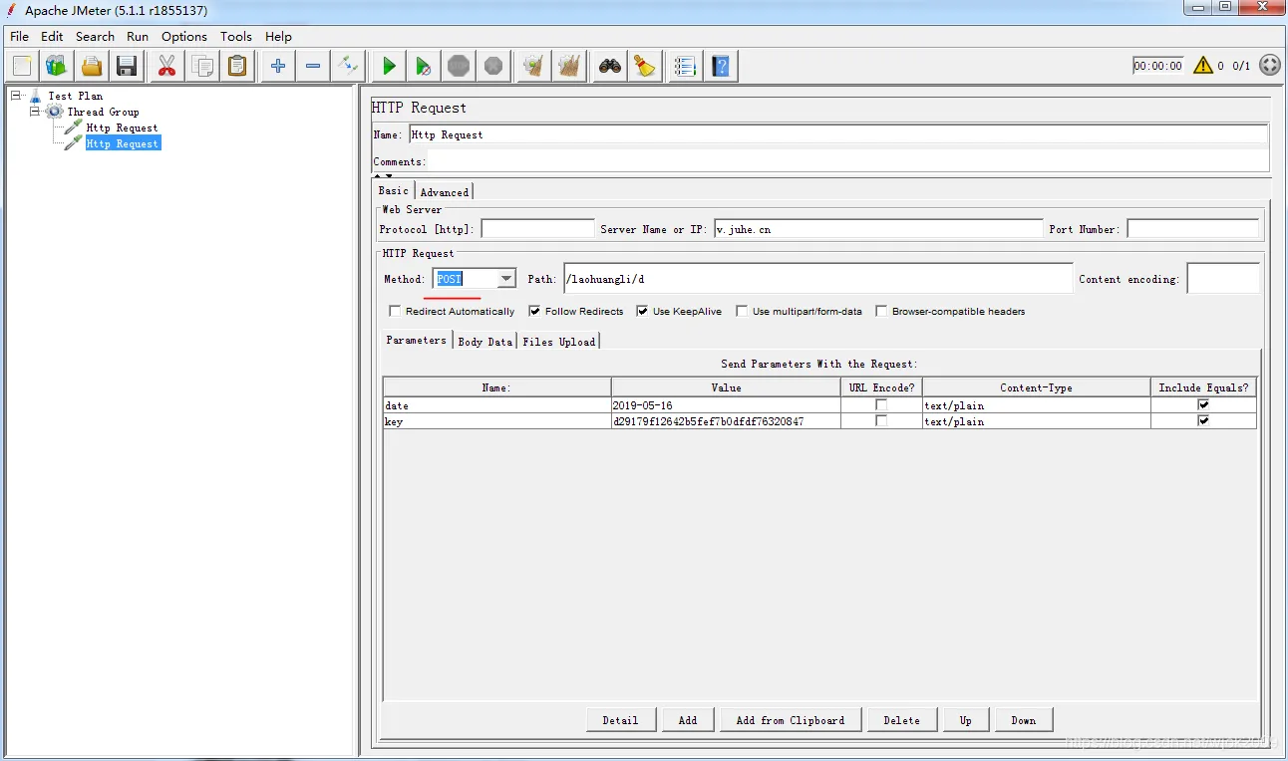Click the Path field with /laohuangli/d
The width and height of the screenshot is (1288, 761).
817,279
